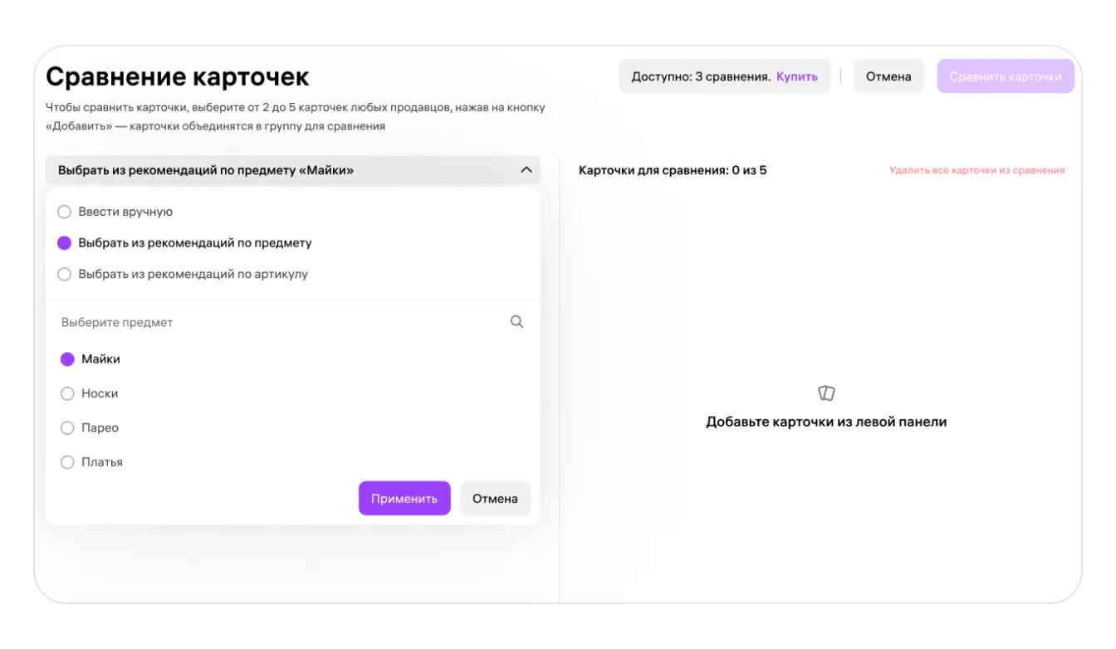
Task: Pick 'Носки' from the subject list
Action: click(67, 393)
